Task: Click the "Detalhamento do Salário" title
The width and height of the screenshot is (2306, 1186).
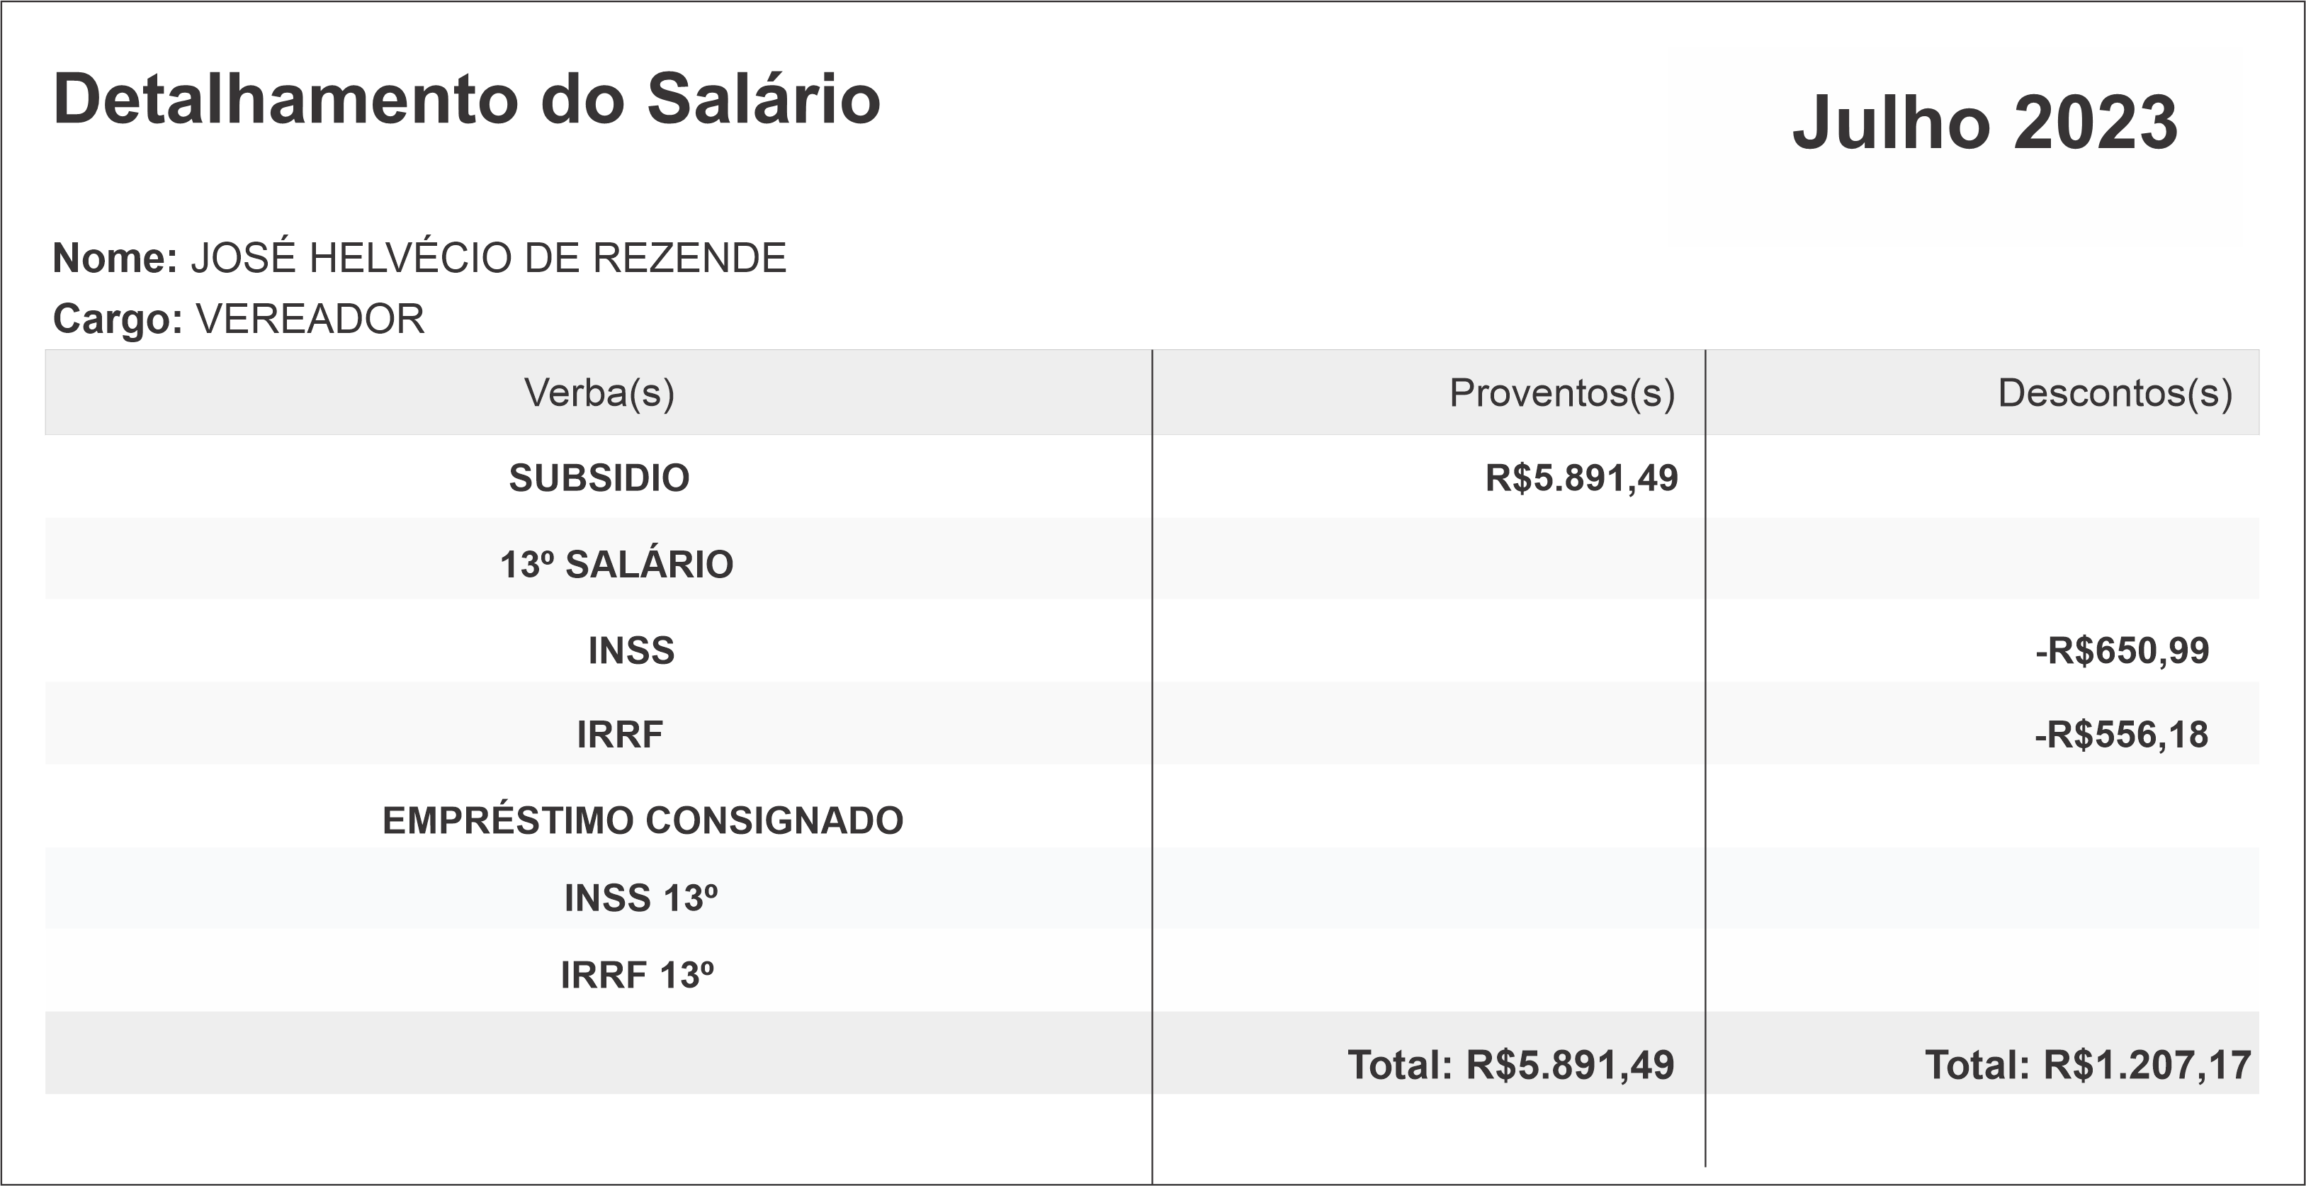Action: (x=466, y=99)
